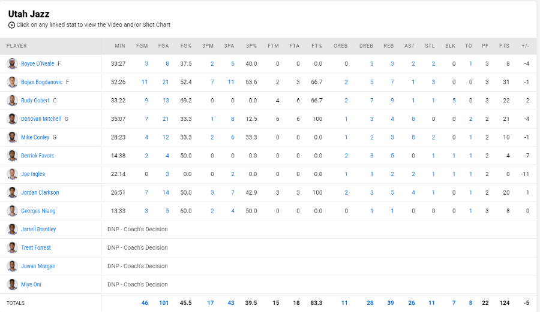View team total 39 rebounds
This screenshot has height=312, width=540.
(391, 303)
